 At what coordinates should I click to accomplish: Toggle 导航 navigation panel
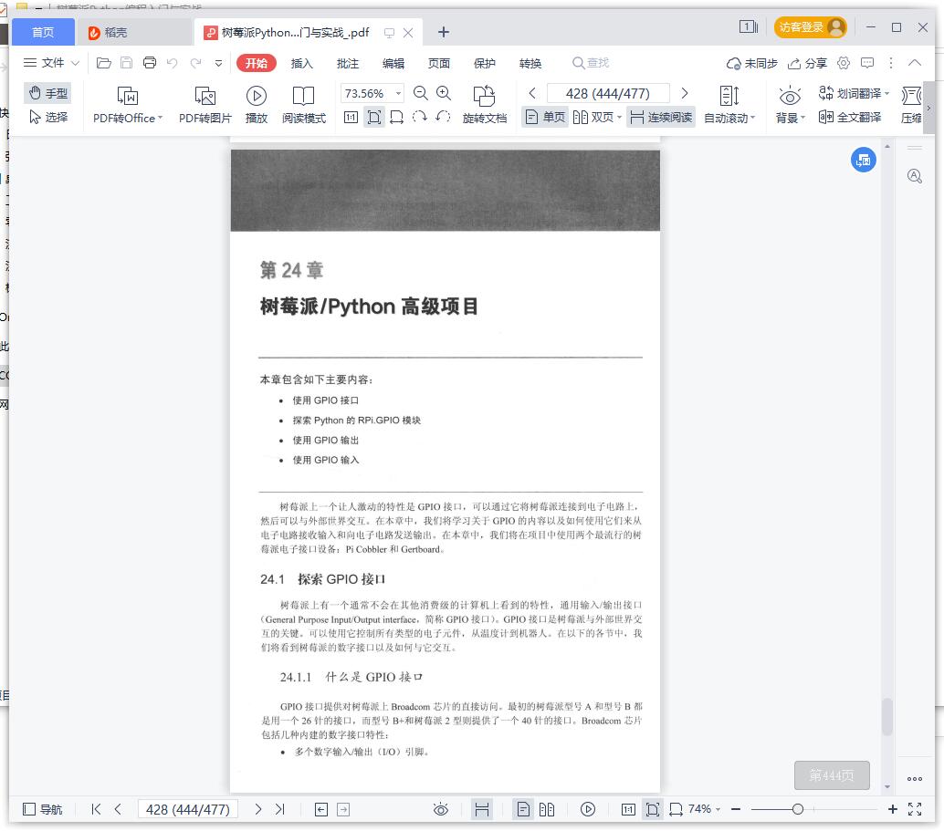(x=42, y=809)
